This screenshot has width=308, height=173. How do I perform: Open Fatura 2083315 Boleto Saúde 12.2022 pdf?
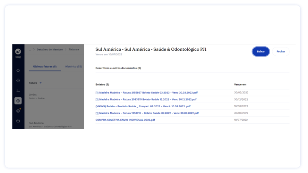pyautogui.click(x=146, y=99)
